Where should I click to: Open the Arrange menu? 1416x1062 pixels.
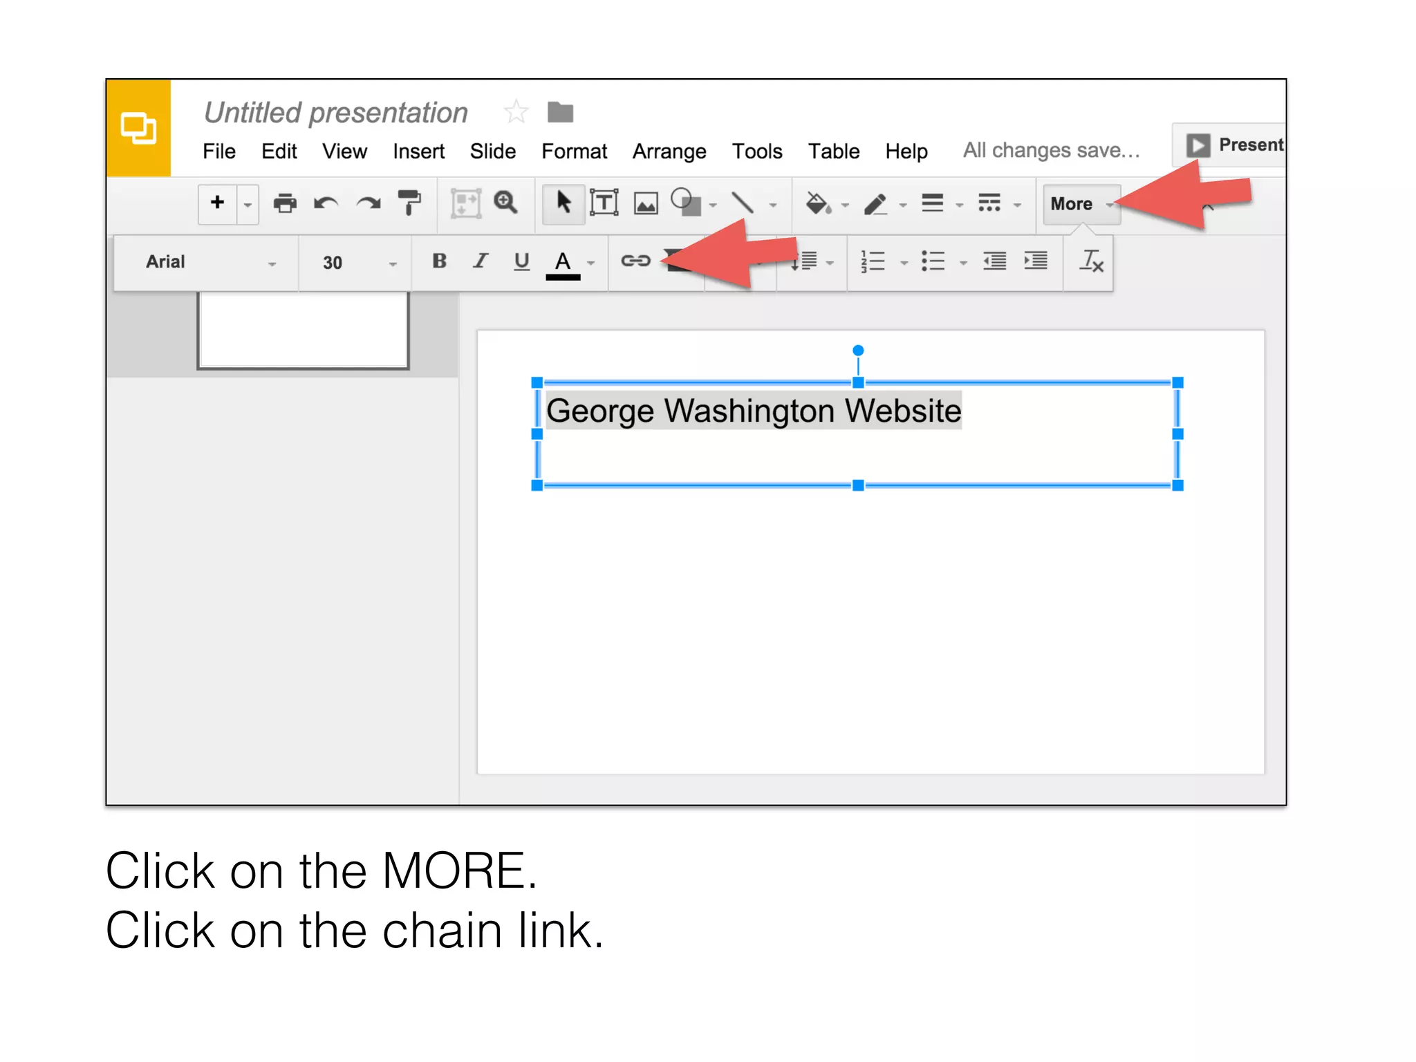point(669,151)
